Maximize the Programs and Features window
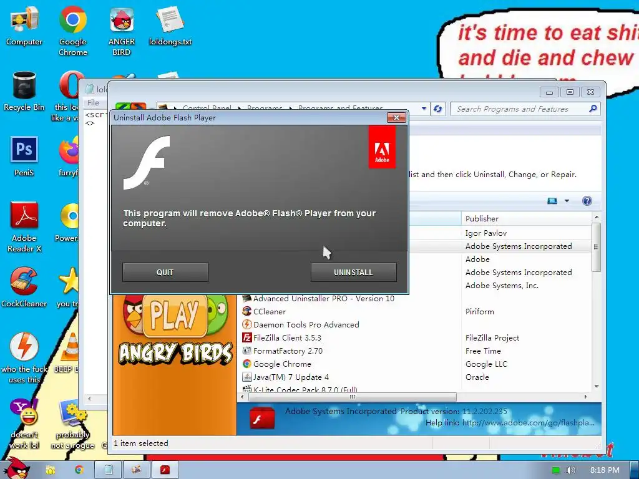The height and width of the screenshot is (479, 639). coord(570,92)
